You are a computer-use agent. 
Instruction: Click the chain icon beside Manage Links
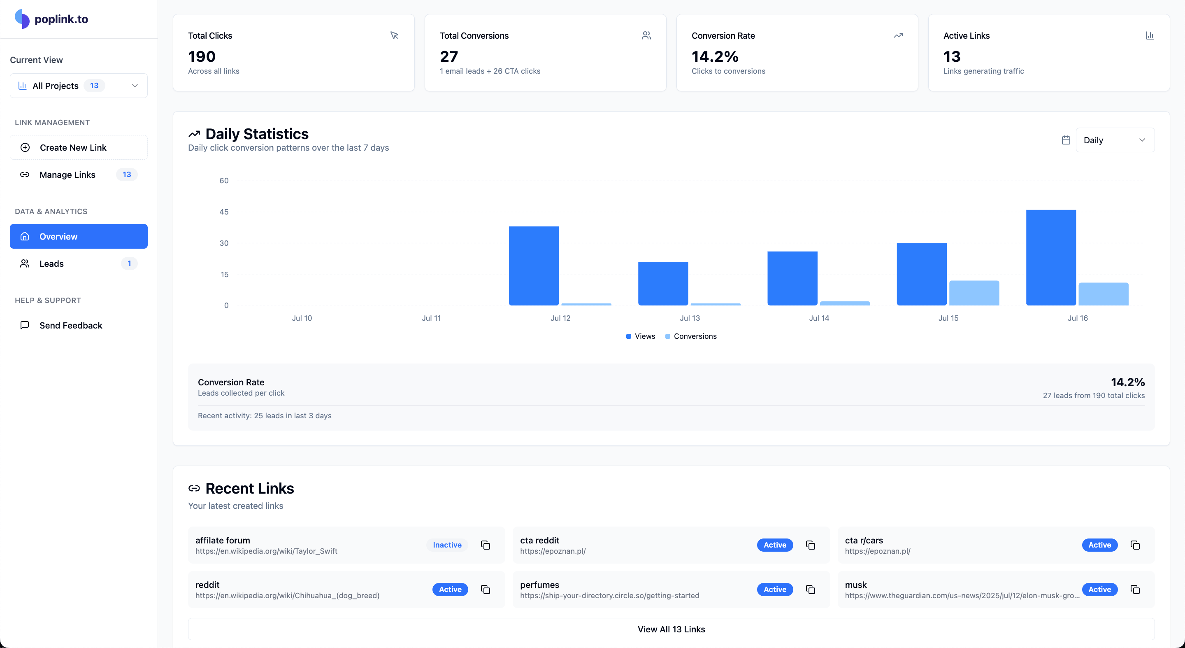tap(25, 175)
